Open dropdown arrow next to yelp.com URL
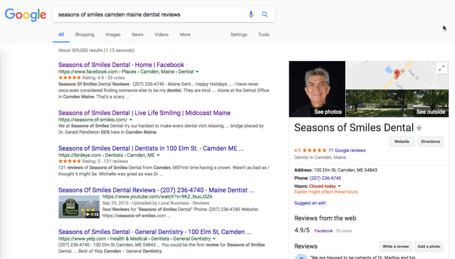 (x=214, y=239)
